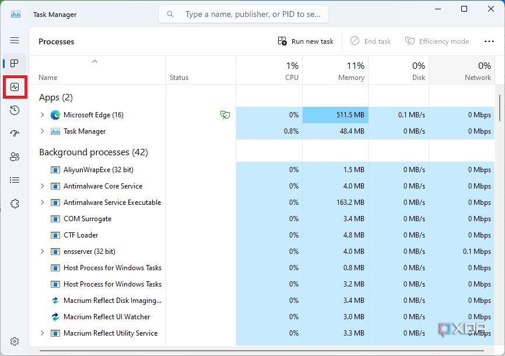The image size is (505, 356).
Task: Click the Macrium Reflect UI Watcher icon
Action: pos(56,316)
